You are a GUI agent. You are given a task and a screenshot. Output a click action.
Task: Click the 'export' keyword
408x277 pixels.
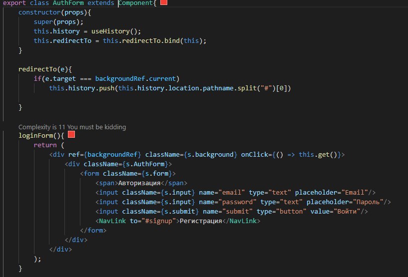[x=14, y=3]
